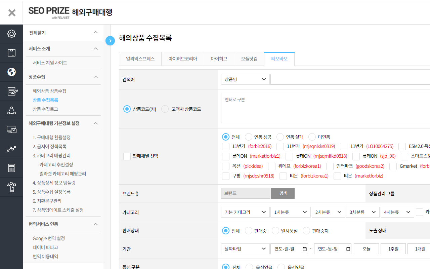The width and height of the screenshot is (430, 269).
Task: Select the package/box icon in left sidebar
Action: [11, 52]
